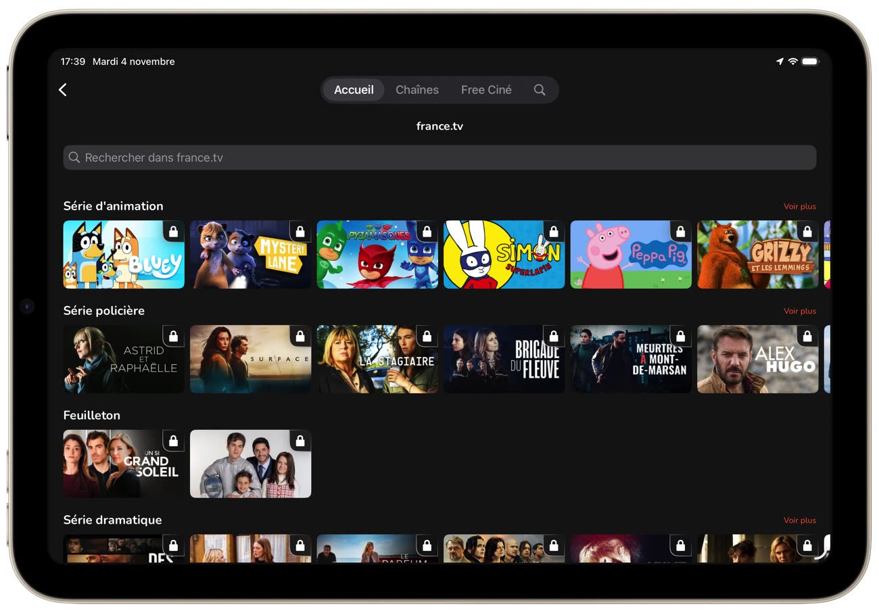This screenshot has width=879, height=613.
Task: Switch to the Free Ciné tab
Action: coord(486,90)
